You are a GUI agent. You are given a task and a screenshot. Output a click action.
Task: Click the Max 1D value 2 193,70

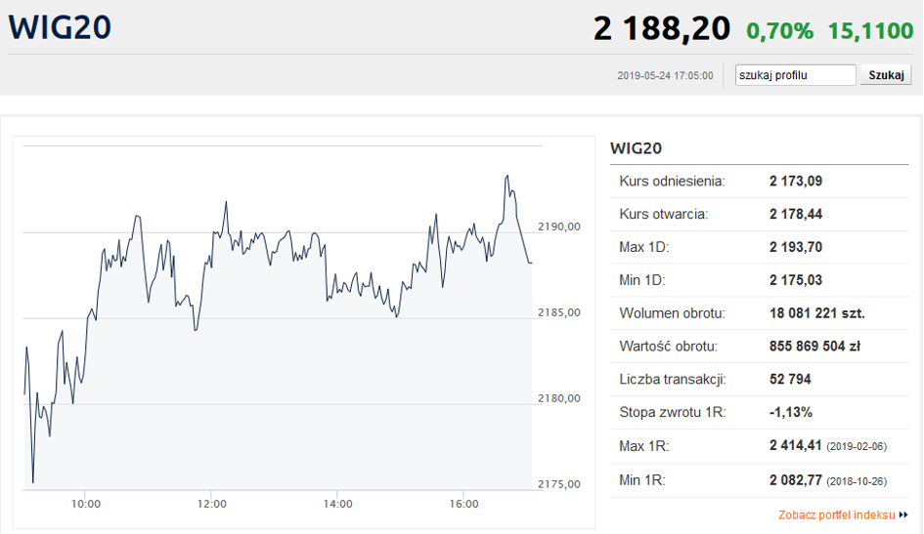pyautogui.click(x=796, y=247)
